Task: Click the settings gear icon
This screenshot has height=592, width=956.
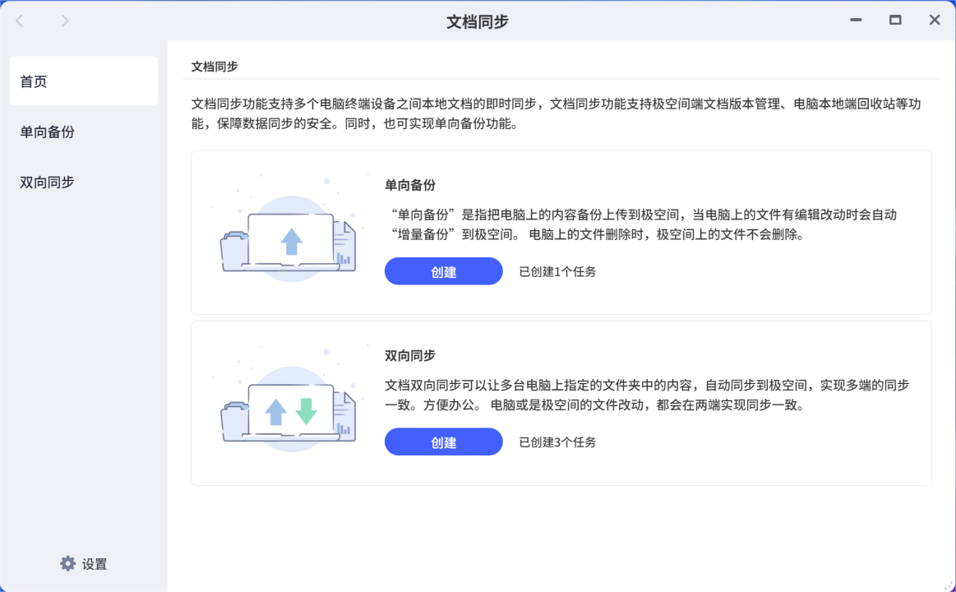Action: (x=67, y=563)
